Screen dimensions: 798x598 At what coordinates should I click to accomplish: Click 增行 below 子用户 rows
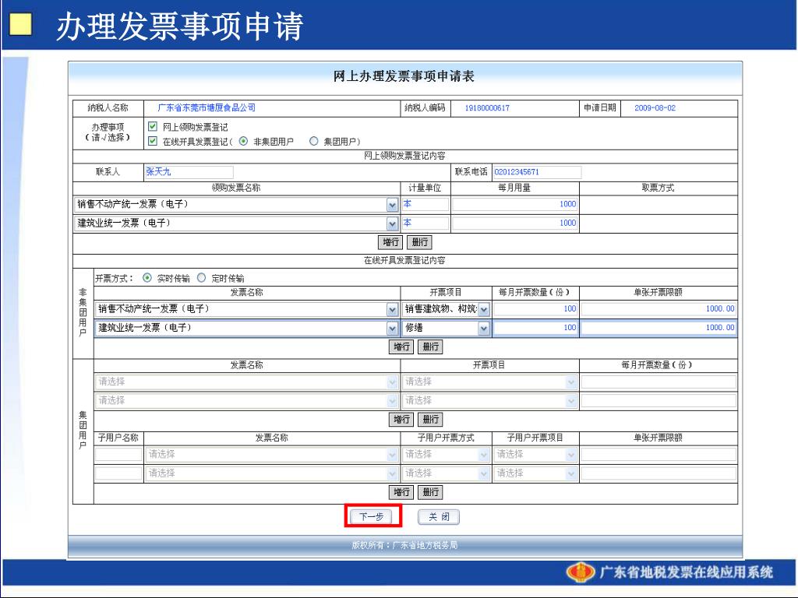pyautogui.click(x=401, y=492)
